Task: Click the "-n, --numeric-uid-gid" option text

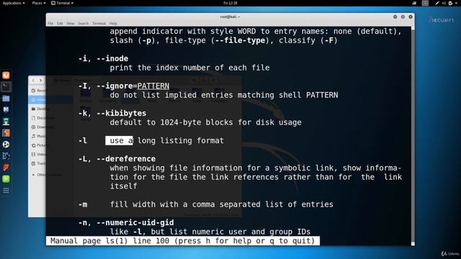Action: 126,222
